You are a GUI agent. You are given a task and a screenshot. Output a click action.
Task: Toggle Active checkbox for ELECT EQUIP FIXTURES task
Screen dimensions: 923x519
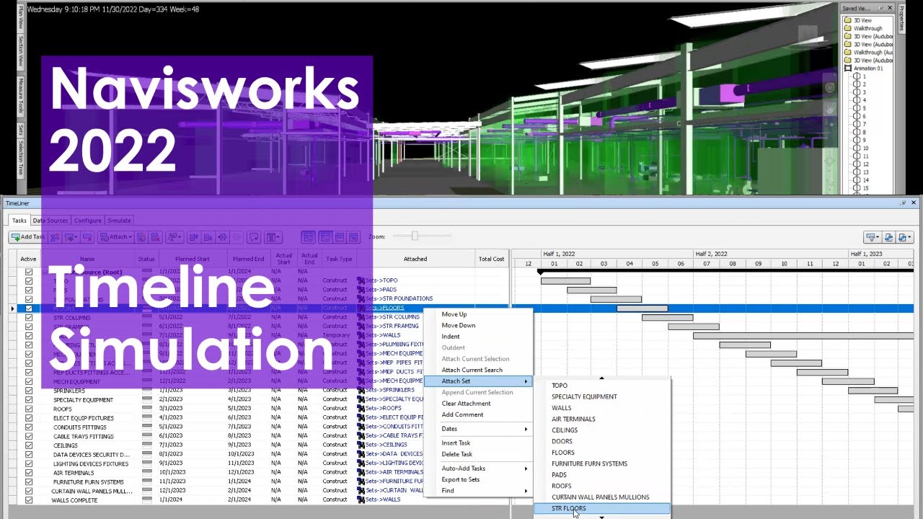[x=29, y=417]
